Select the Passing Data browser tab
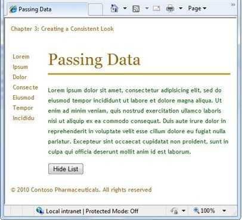 (47, 9)
